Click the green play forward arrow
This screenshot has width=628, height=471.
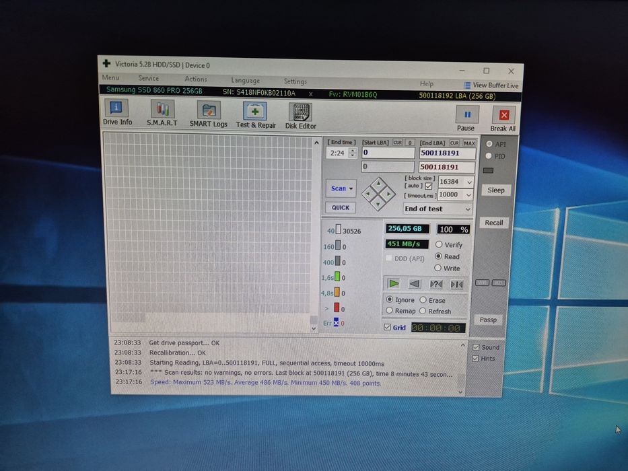(x=394, y=283)
